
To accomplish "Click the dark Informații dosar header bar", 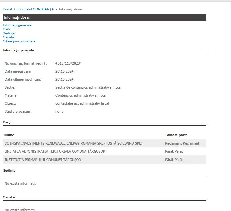I will point(104,17).
